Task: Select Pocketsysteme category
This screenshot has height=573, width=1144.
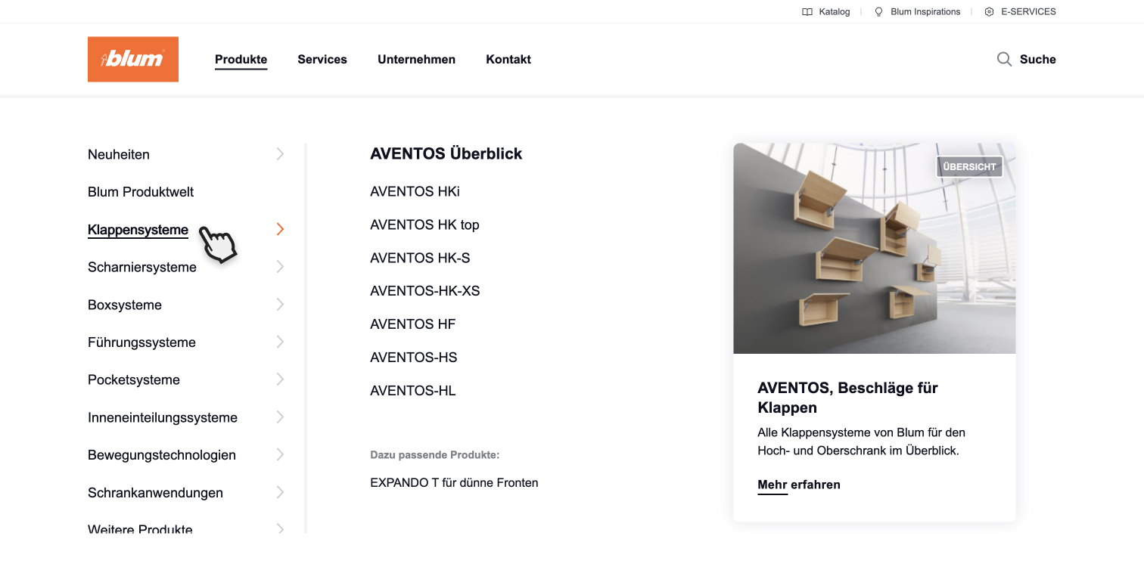Action: pyautogui.click(x=134, y=379)
